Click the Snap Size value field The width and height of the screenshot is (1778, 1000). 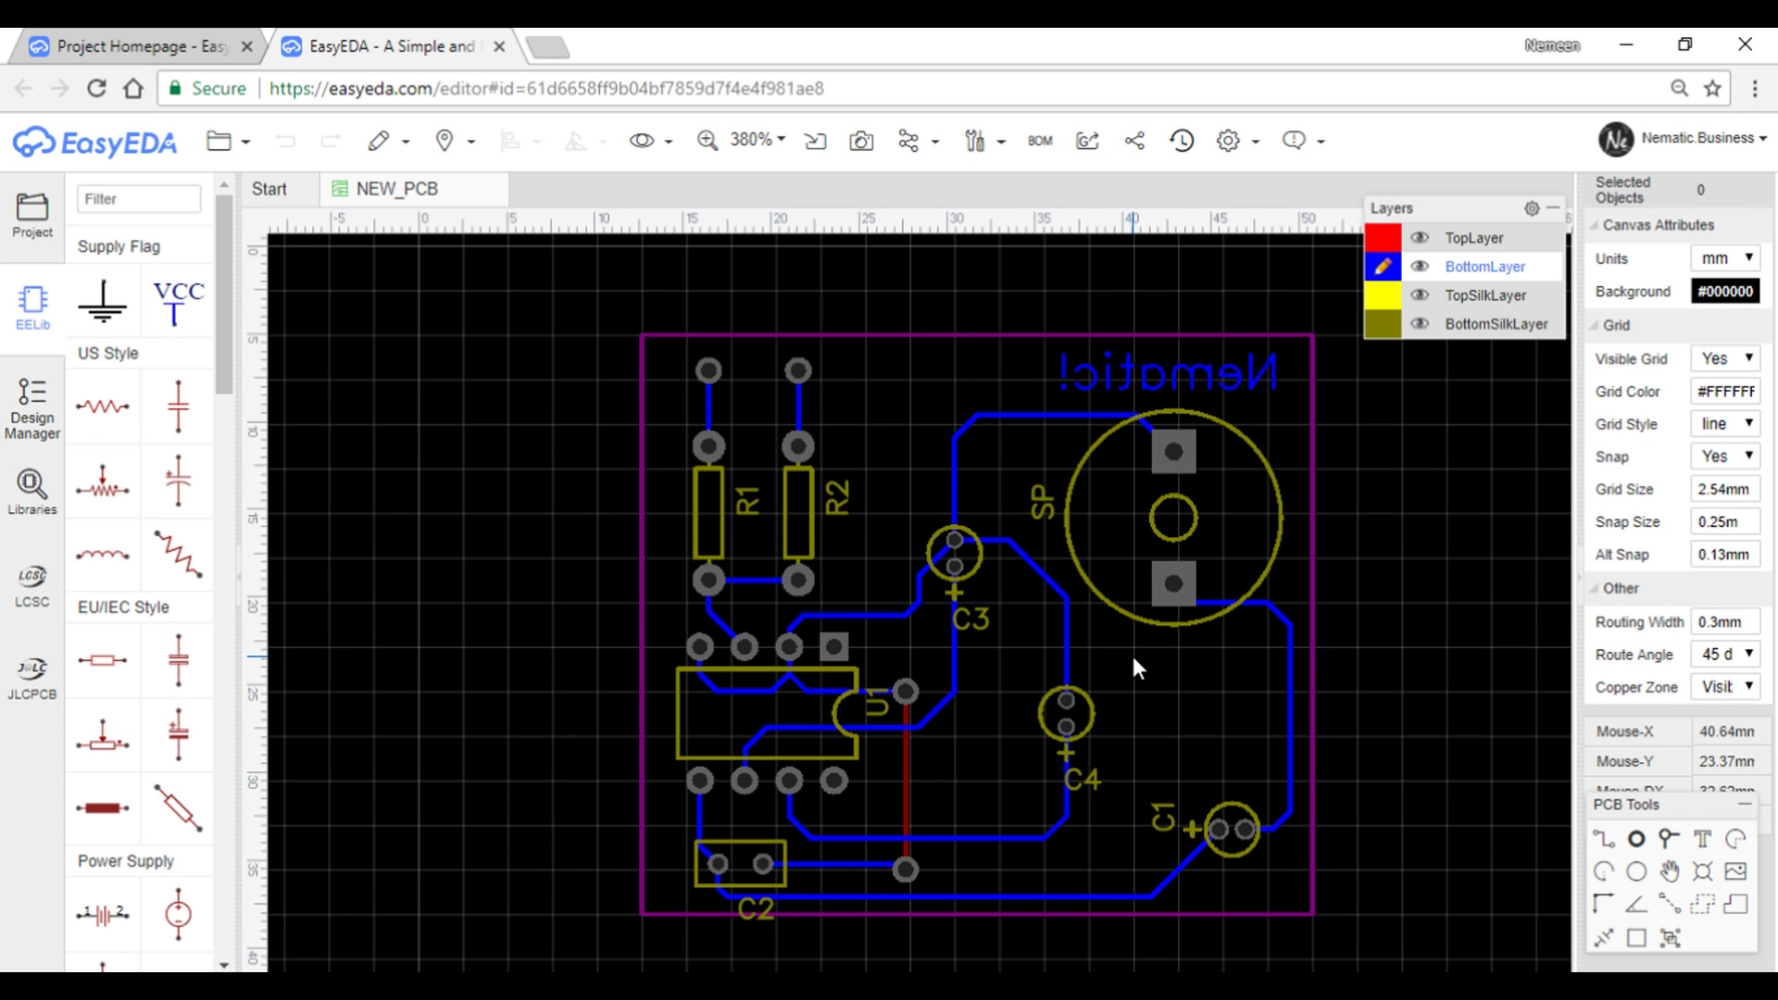click(1725, 522)
